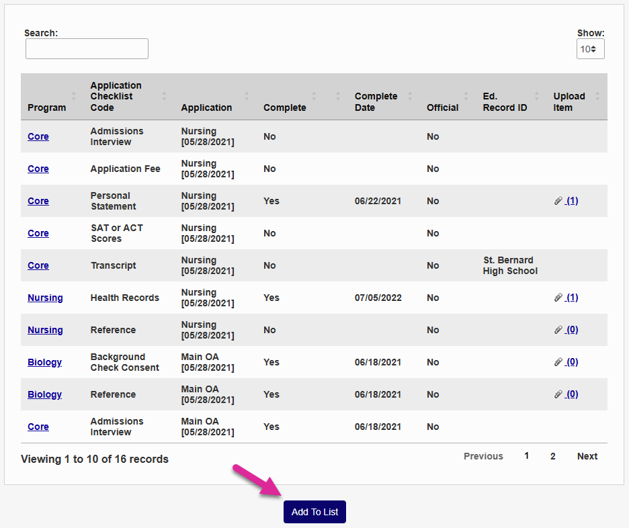Open the Show entries dropdown
The width and height of the screenshot is (629, 528).
click(590, 49)
